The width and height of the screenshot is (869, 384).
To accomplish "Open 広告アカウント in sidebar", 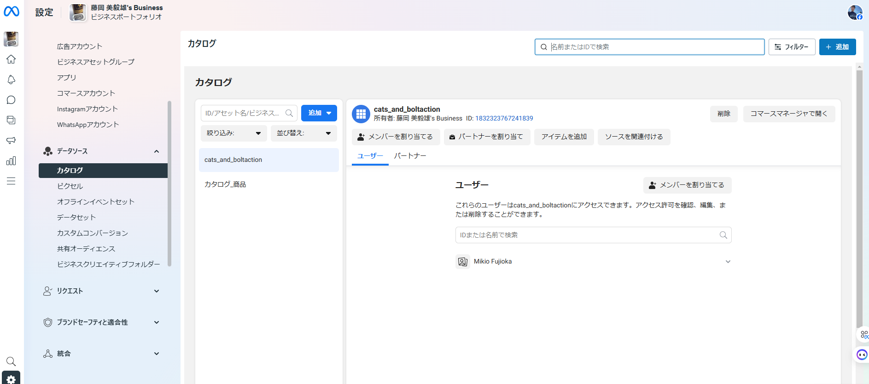I will click(x=80, y=46).
